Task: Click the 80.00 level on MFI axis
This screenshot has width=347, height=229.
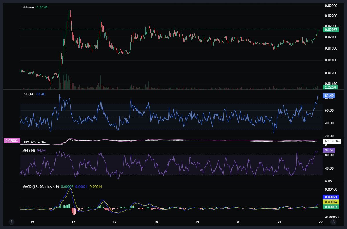Action: pos(329,155)
